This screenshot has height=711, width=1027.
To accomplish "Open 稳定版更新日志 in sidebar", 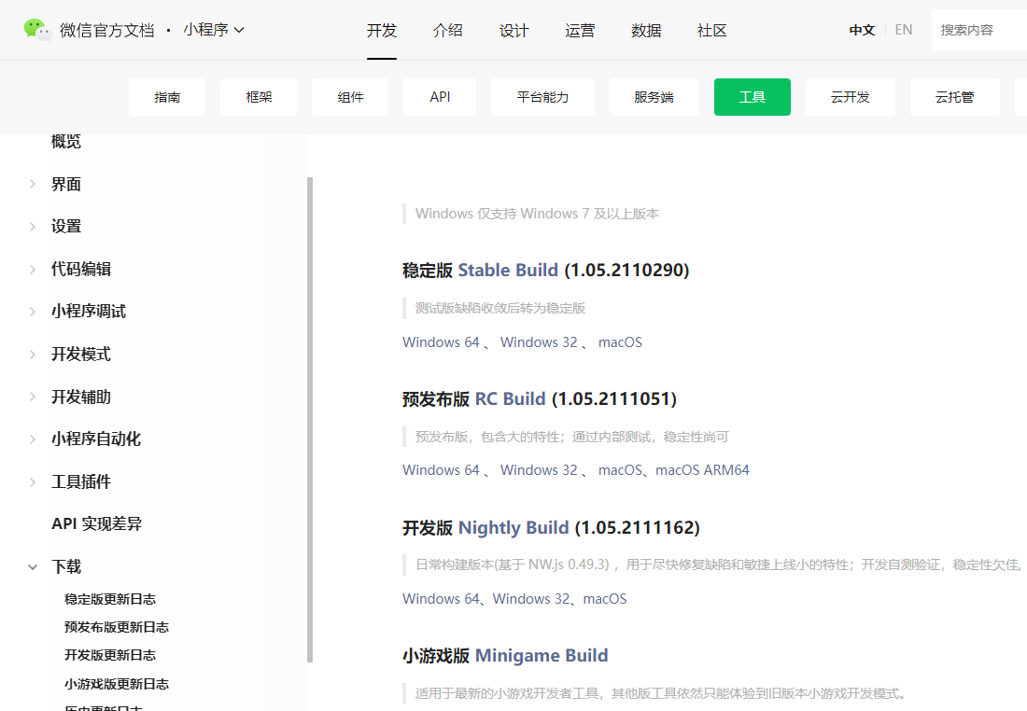I will click(x=110, y=599).
